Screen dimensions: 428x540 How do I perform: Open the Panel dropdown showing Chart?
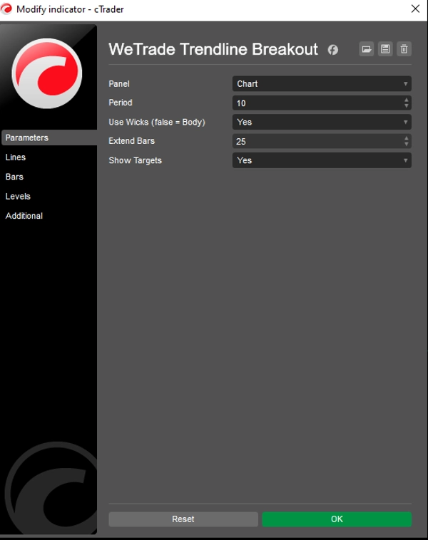click(x=322, y=84)
